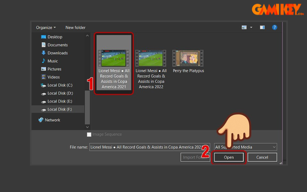Screen dimensions: 307x192
Task: Click the Open button
Action: coord(229,157)
